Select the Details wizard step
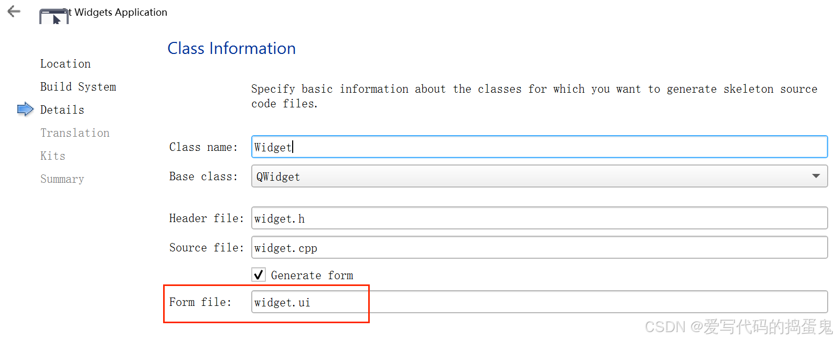The width and height of the screenshot is (835, 341). tap(62, 110)
